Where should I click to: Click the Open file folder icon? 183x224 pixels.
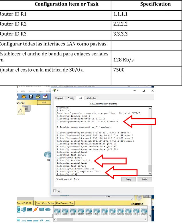pyautogui.click(x=24, y=97)
